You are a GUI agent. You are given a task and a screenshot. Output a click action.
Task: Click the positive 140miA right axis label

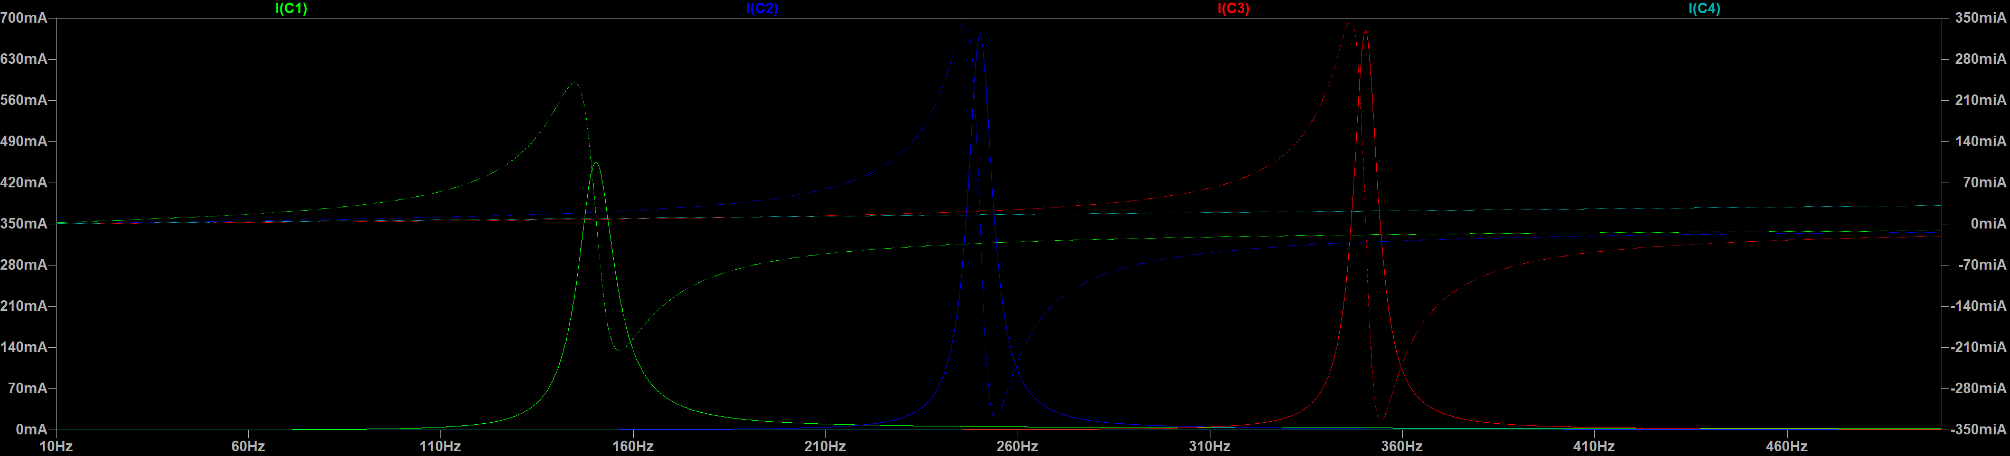(x=1980, y=142)
